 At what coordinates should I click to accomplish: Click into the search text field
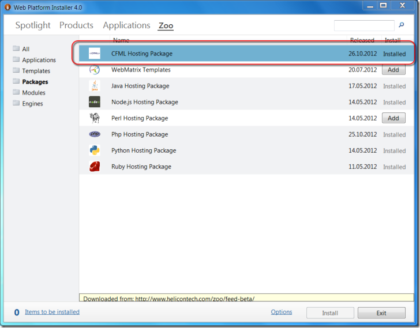click(364, 25)
